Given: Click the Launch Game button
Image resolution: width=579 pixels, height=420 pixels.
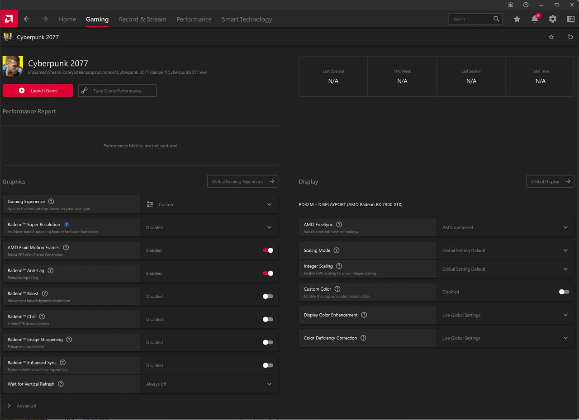Looking at the screenshot, I should point(38,90).
